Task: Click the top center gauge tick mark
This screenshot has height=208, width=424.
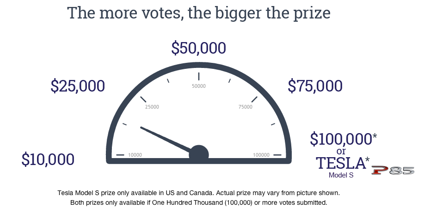Action: [199, 77]
